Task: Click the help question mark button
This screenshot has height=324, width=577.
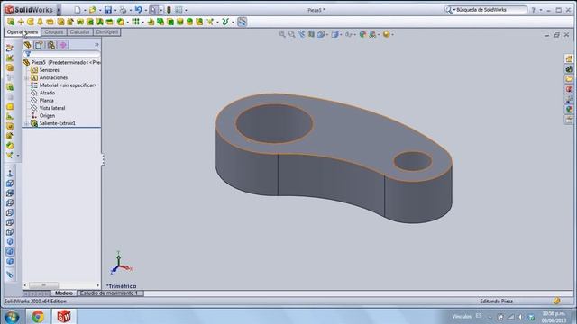Action: click(533, 10)
